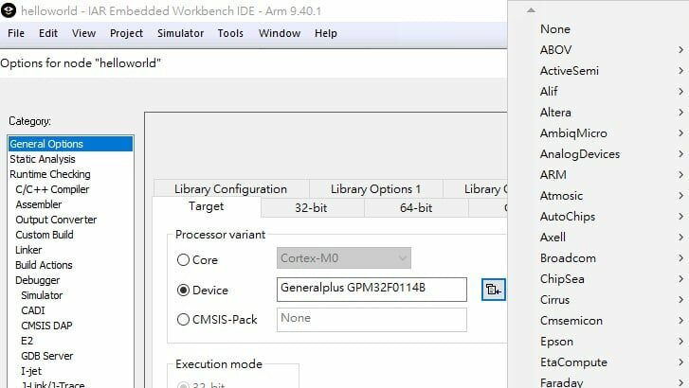Expand the ActiveSemi vendor submenu
The width and height of the screenshot is (689, 388).
pyautogui.click(x=598, y=71)
